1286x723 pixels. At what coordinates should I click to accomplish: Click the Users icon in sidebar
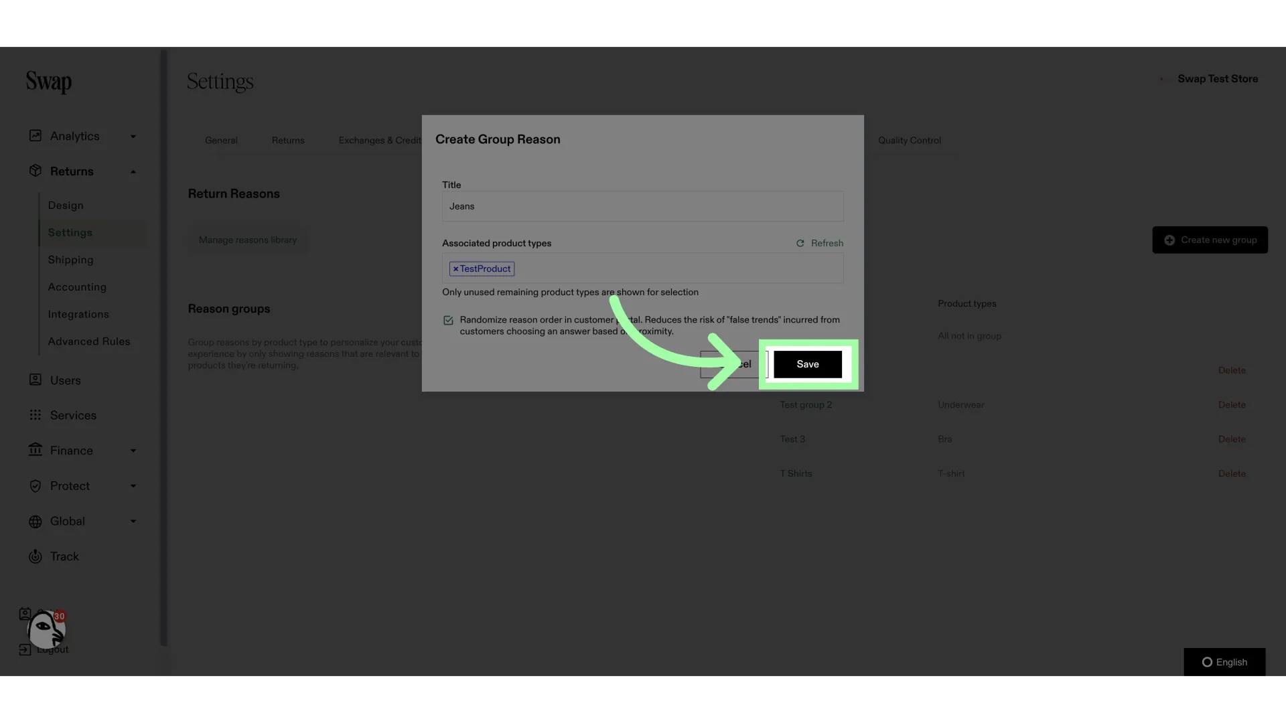point(35,380)
